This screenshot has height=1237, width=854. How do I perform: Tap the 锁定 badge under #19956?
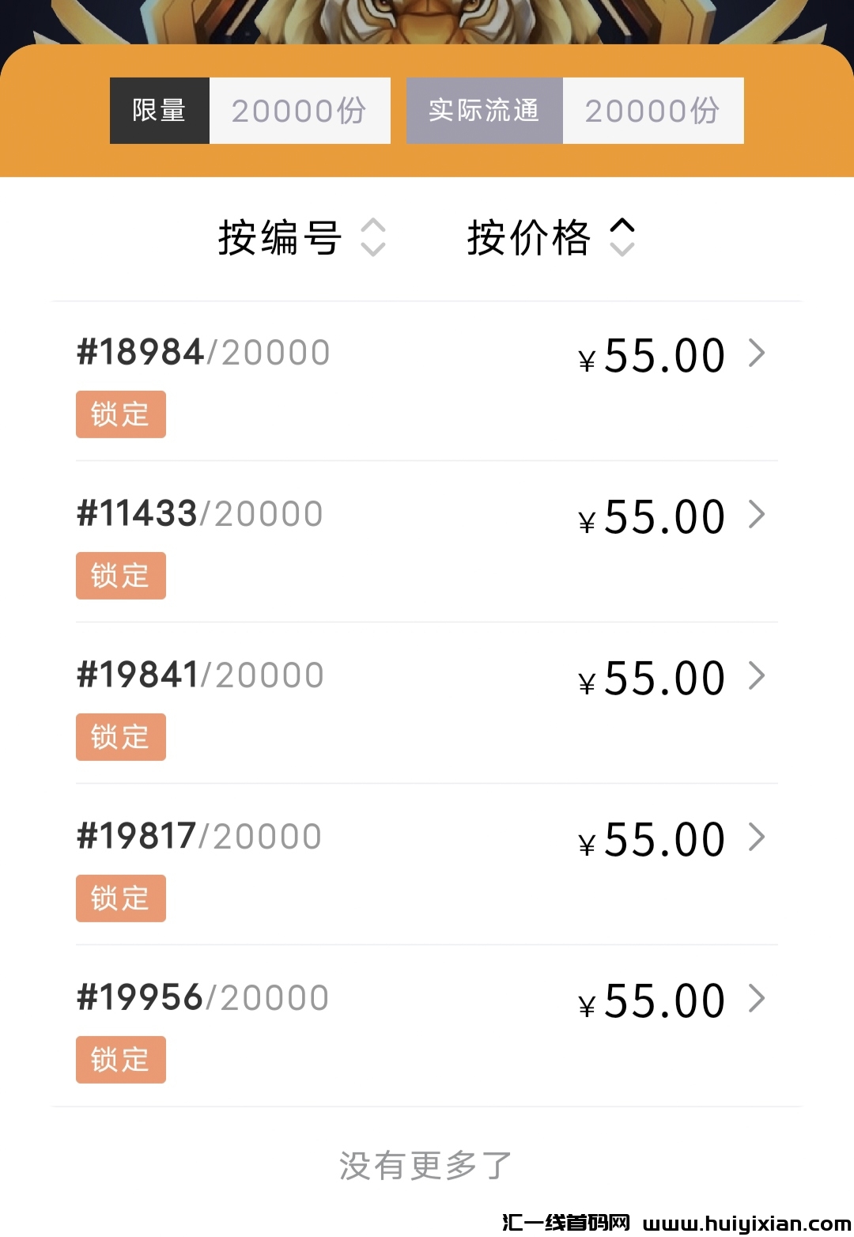pos(121,1060)
